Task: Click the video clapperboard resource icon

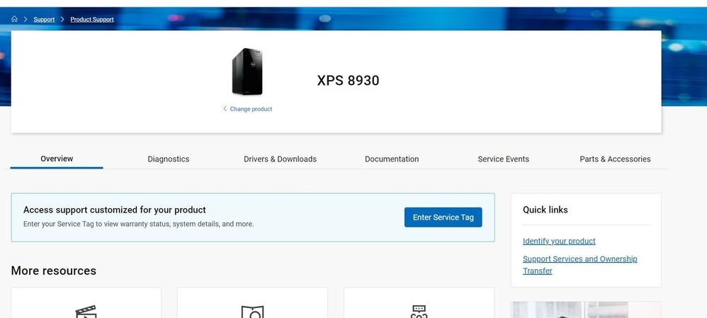Action: coord(86,312)
